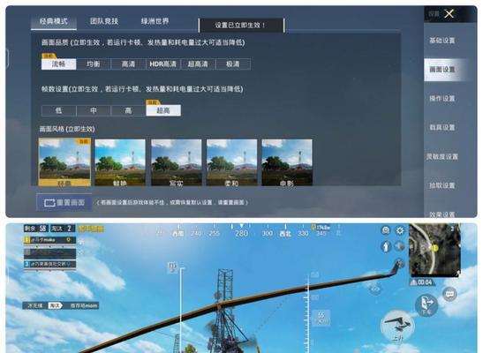This screenshot has width=483, height=353.
Task: Open 基础设置 in the settings sidebar
Action: click(x=442, y=41)
